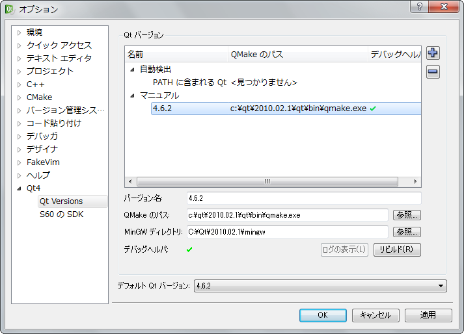Select Qt Versions in the sidebar
Screen dimensions: 464x334
(61, 201)
